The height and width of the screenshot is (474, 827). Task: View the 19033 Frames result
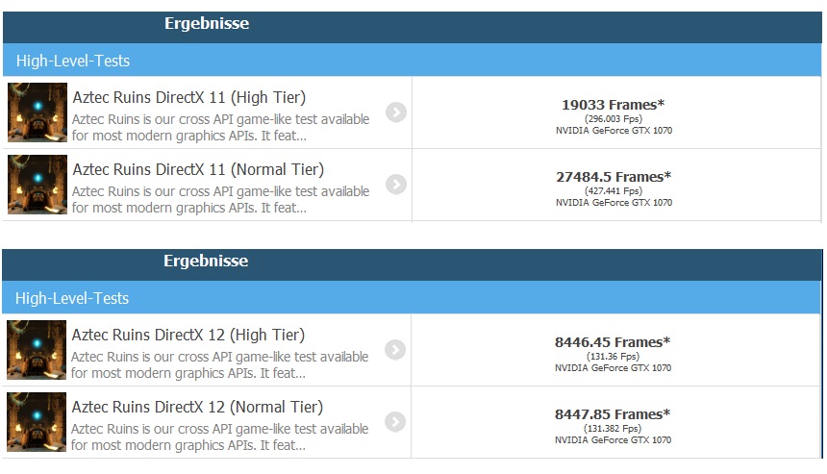click(614, 105)
